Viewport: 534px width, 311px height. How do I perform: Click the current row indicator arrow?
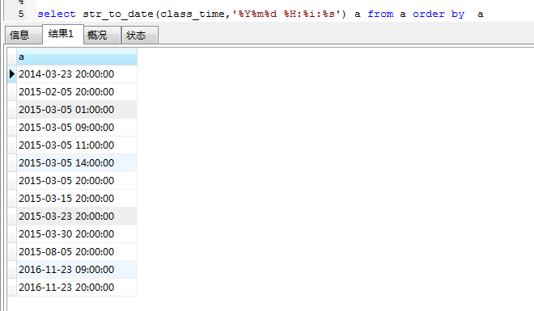(x=12, y=74)
